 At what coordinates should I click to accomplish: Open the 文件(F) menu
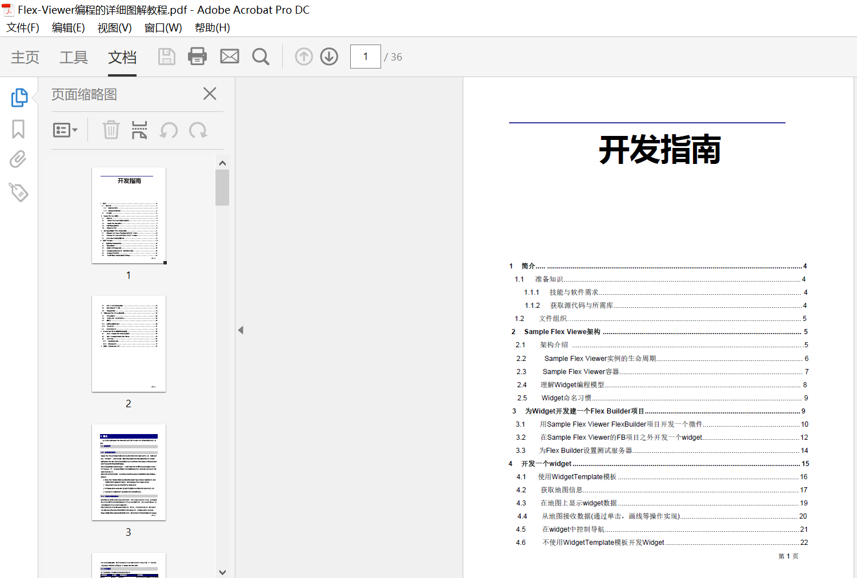pyautogui.click(x=23, y=28)
